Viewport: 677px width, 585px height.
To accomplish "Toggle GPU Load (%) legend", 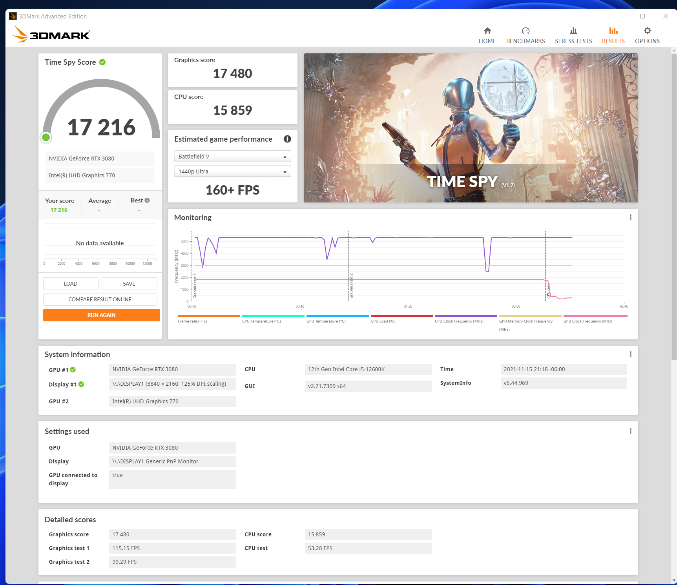I will point(401,319).
